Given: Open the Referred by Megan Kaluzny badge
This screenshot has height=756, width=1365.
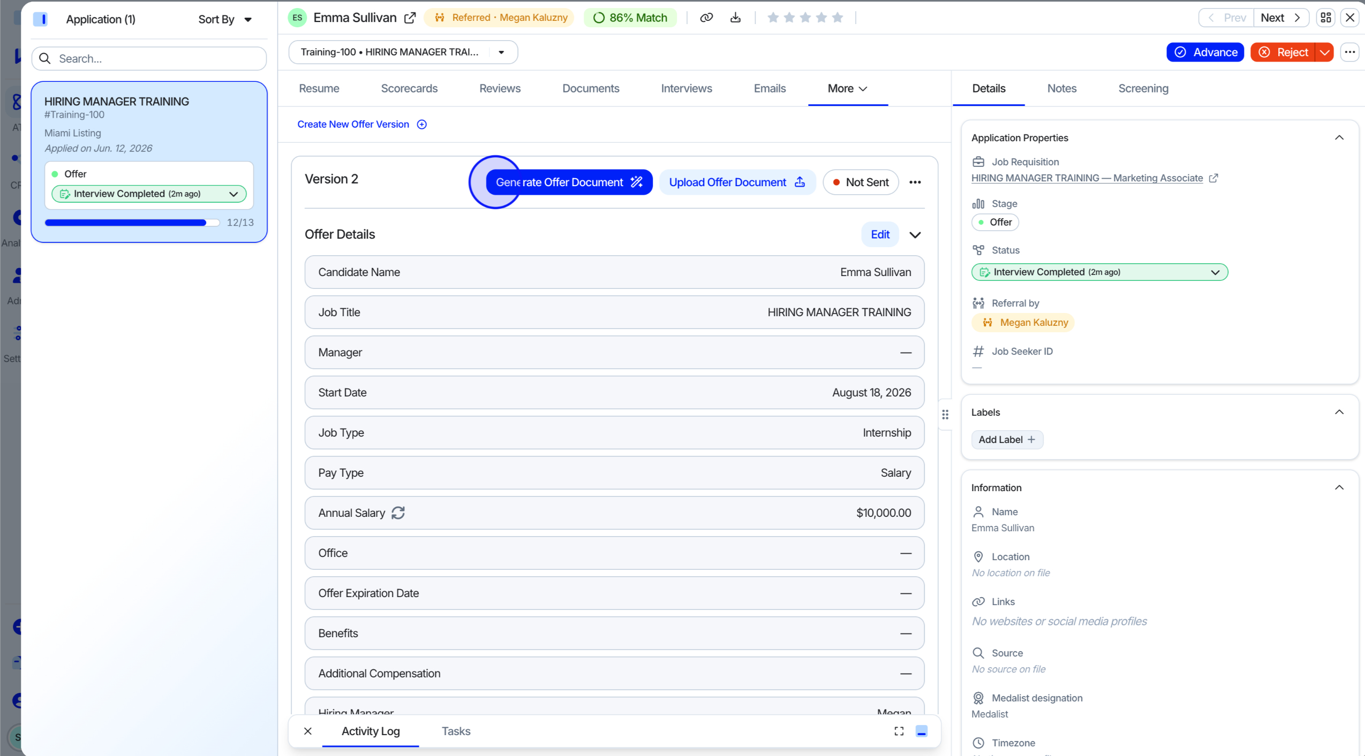Looking at the screenshot, I should [499, 18].
